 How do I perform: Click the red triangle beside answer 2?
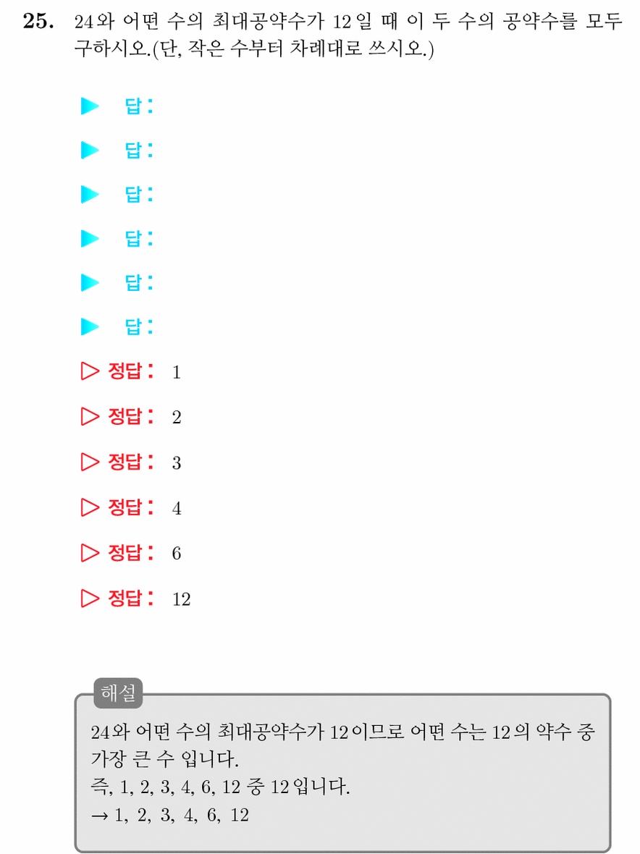click(x=90, y=416)
